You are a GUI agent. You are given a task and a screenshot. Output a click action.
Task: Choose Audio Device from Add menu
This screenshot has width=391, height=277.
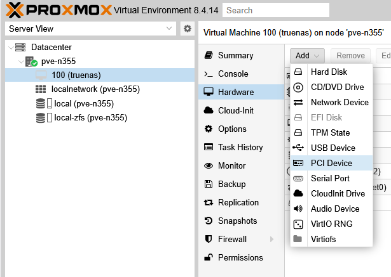click(x=332, y=209)
